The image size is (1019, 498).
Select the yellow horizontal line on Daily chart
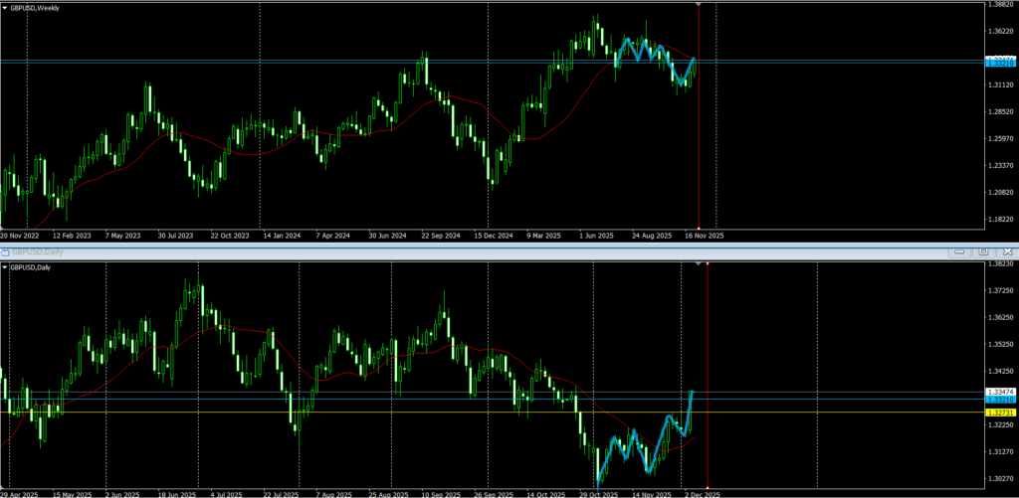299,412
